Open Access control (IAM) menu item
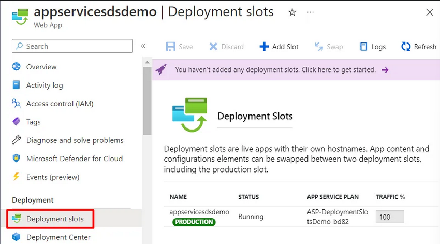The height and width of the screenshot is (244, 440). point(60,104)
